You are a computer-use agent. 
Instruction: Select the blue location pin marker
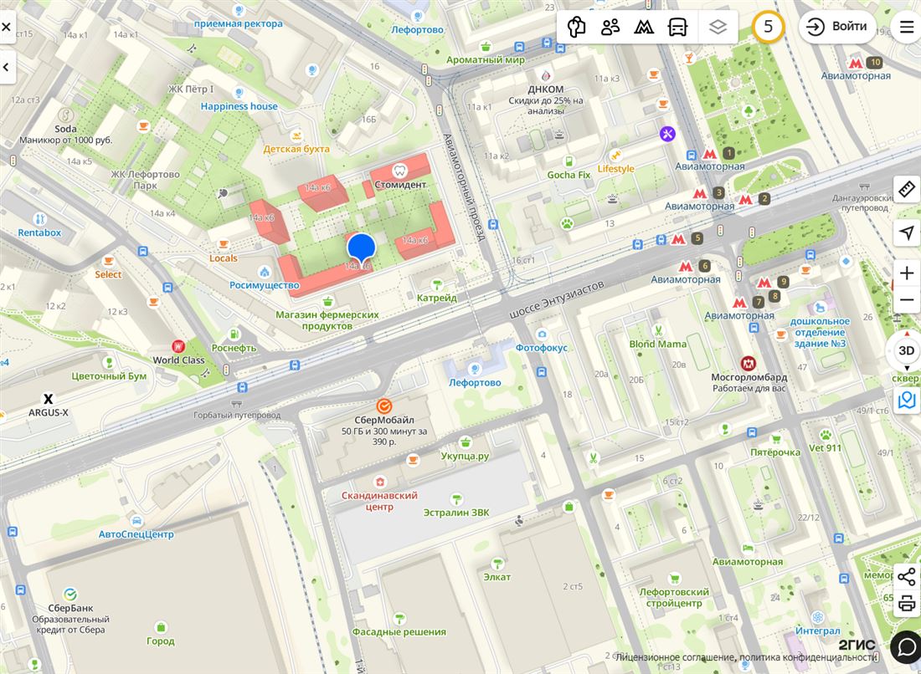tap(361, 248)
